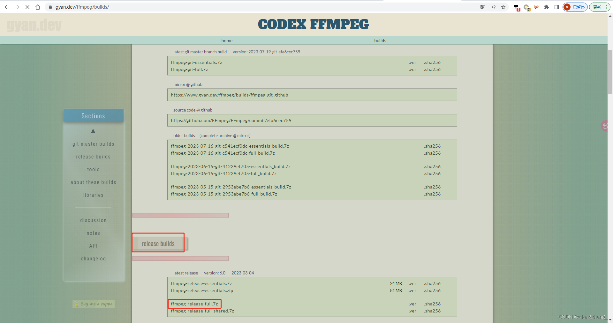Viewport: 613px width, 323px height.
Task: Download ffmpeg-git-full.7z
Action: click(x=189, y=69)
